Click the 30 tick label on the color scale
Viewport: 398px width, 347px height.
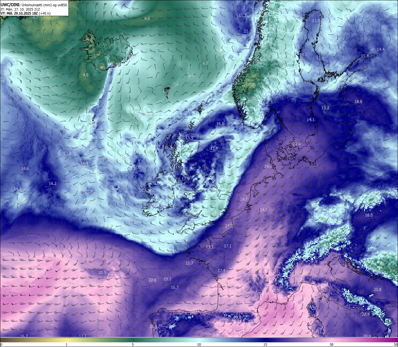coord(331,345)
